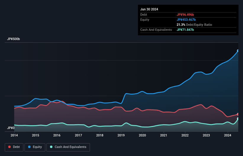
Task: Click the 2020 x-axis label
Action: coord(142,135)
